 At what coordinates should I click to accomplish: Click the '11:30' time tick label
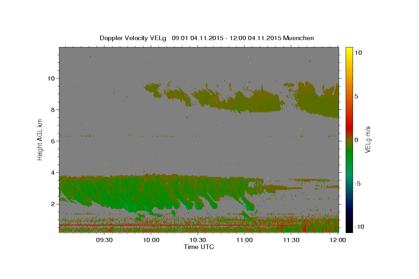point(291,240)
